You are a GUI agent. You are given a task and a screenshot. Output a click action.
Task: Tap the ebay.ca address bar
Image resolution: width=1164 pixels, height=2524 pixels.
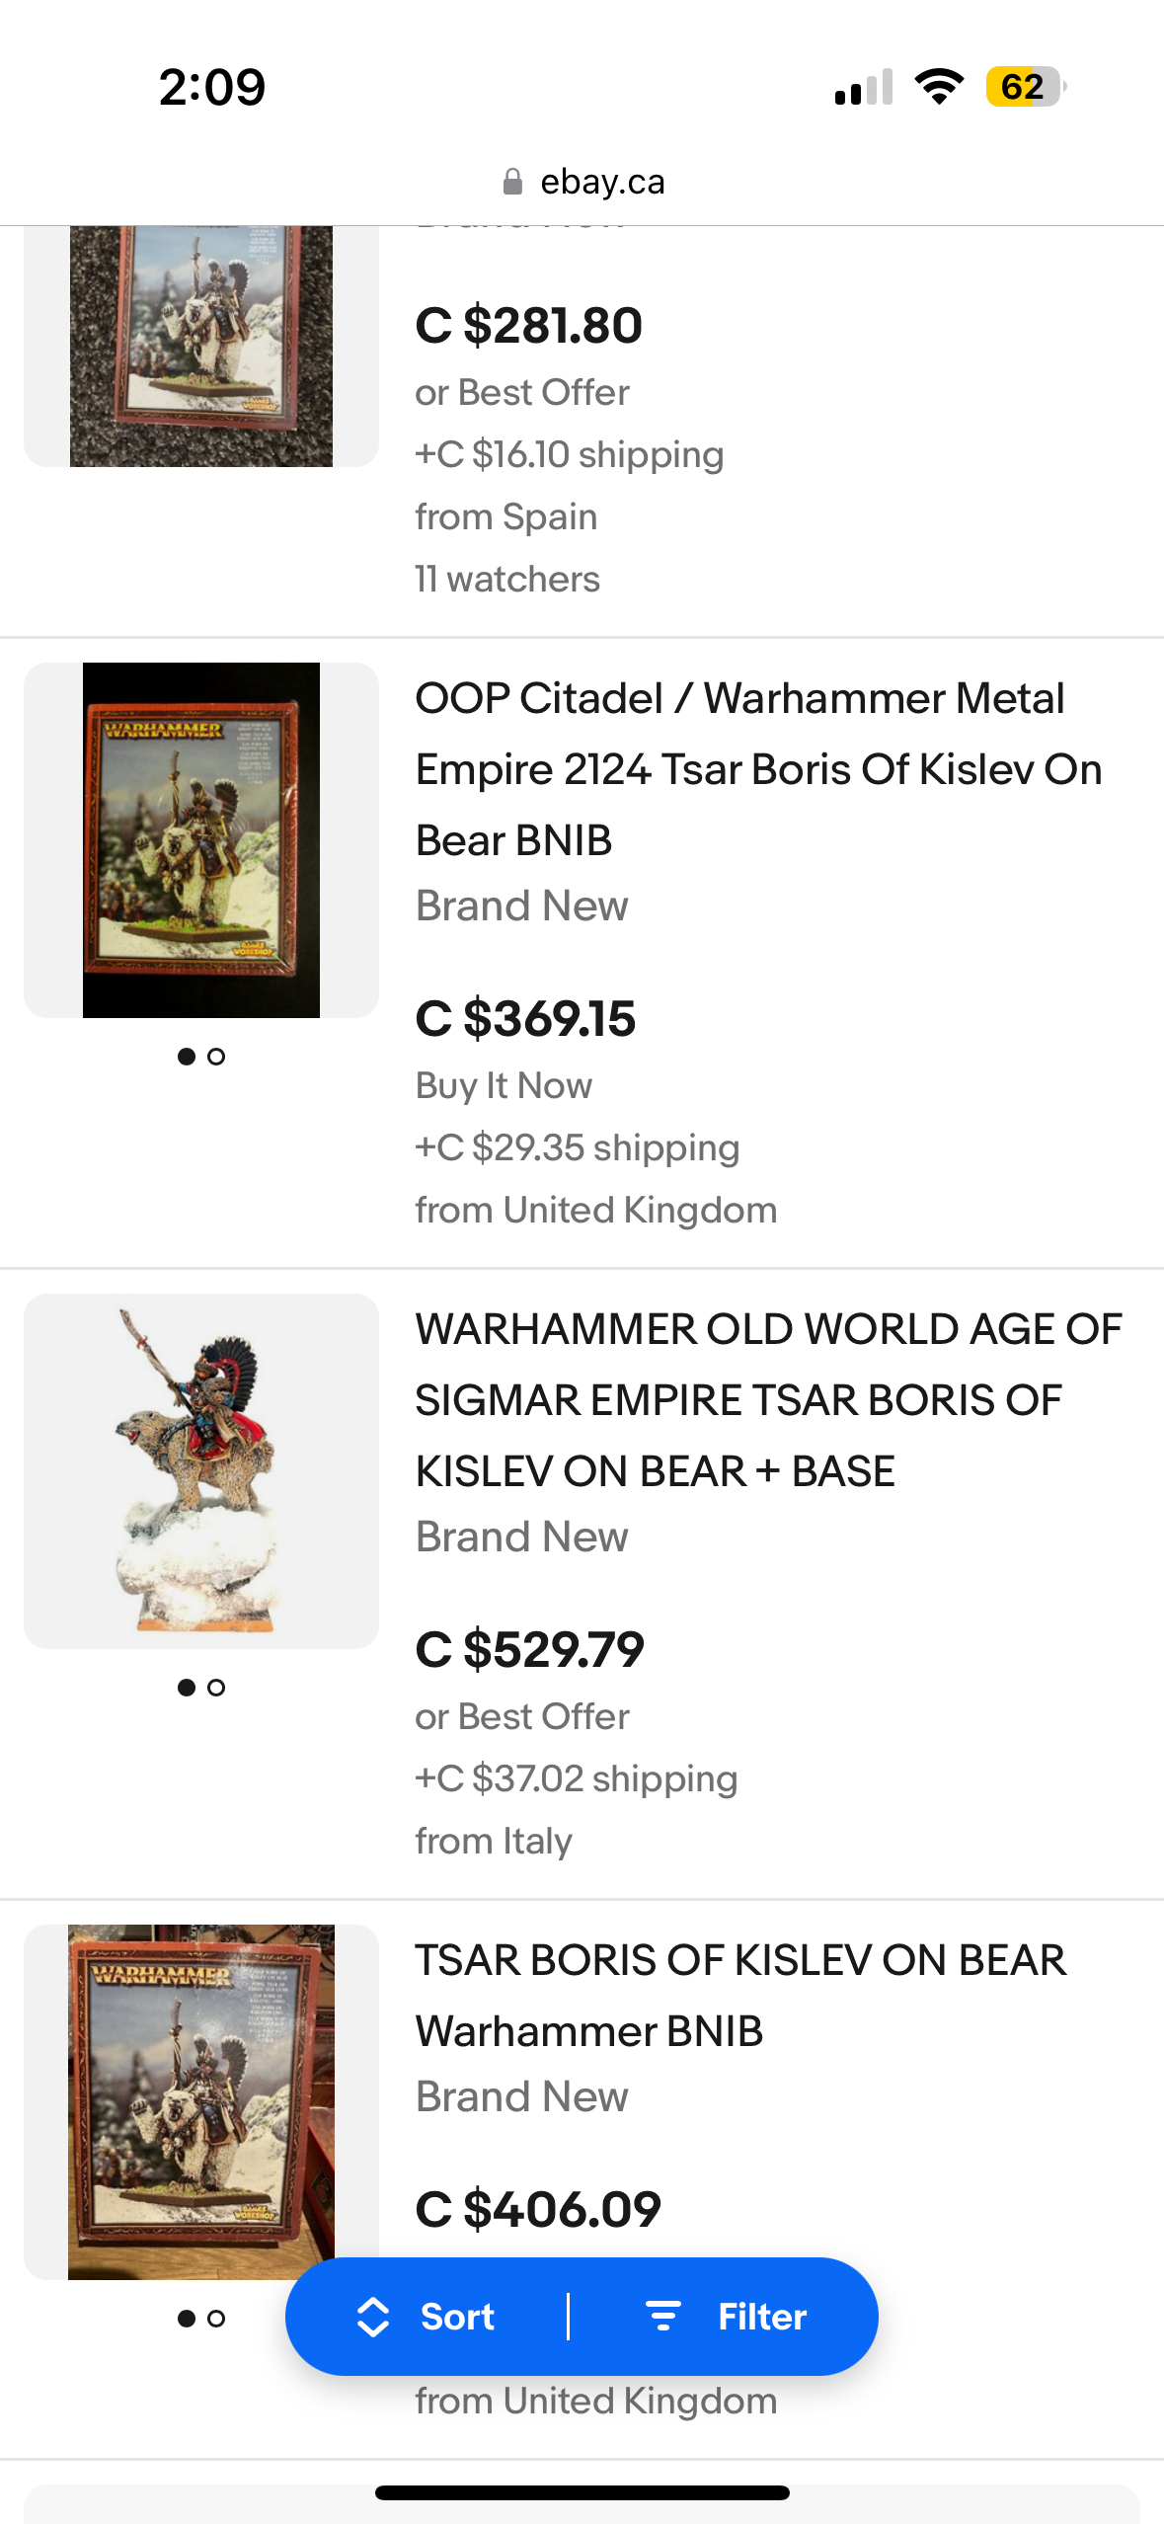(x=602, y=182)
